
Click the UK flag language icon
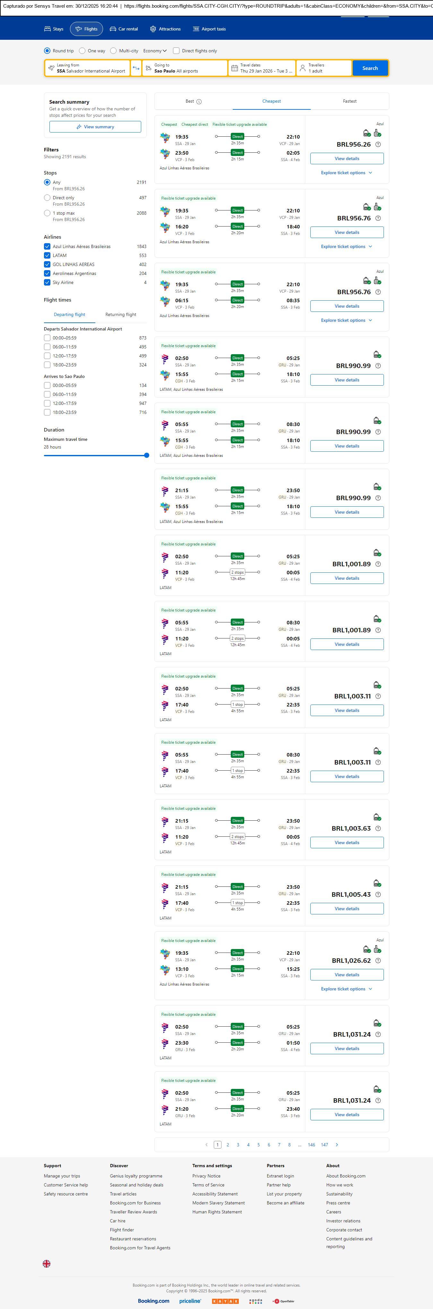click(47, 1263)
